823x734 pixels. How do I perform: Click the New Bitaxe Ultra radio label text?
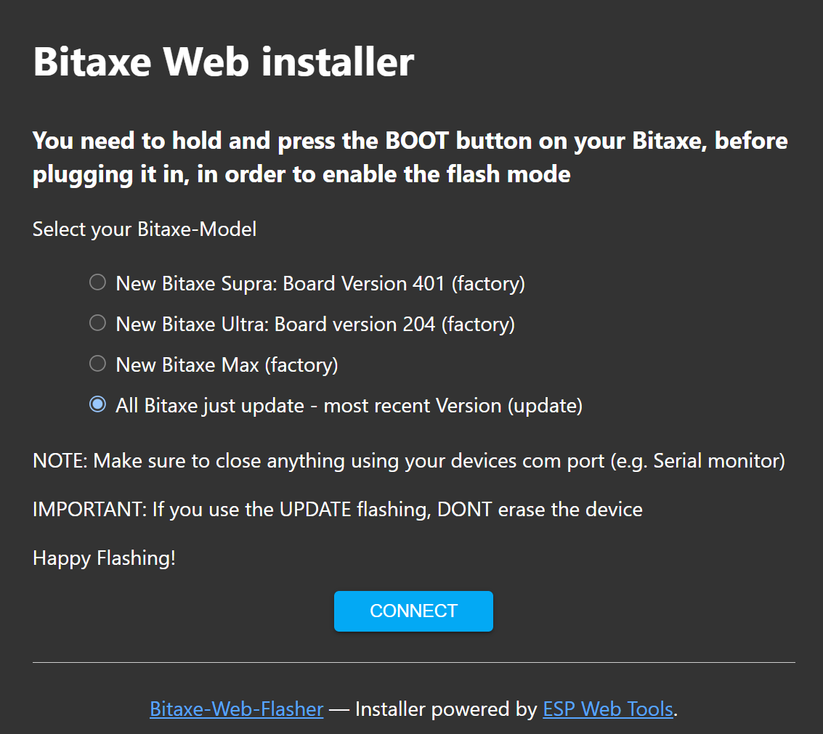(315, 324)
